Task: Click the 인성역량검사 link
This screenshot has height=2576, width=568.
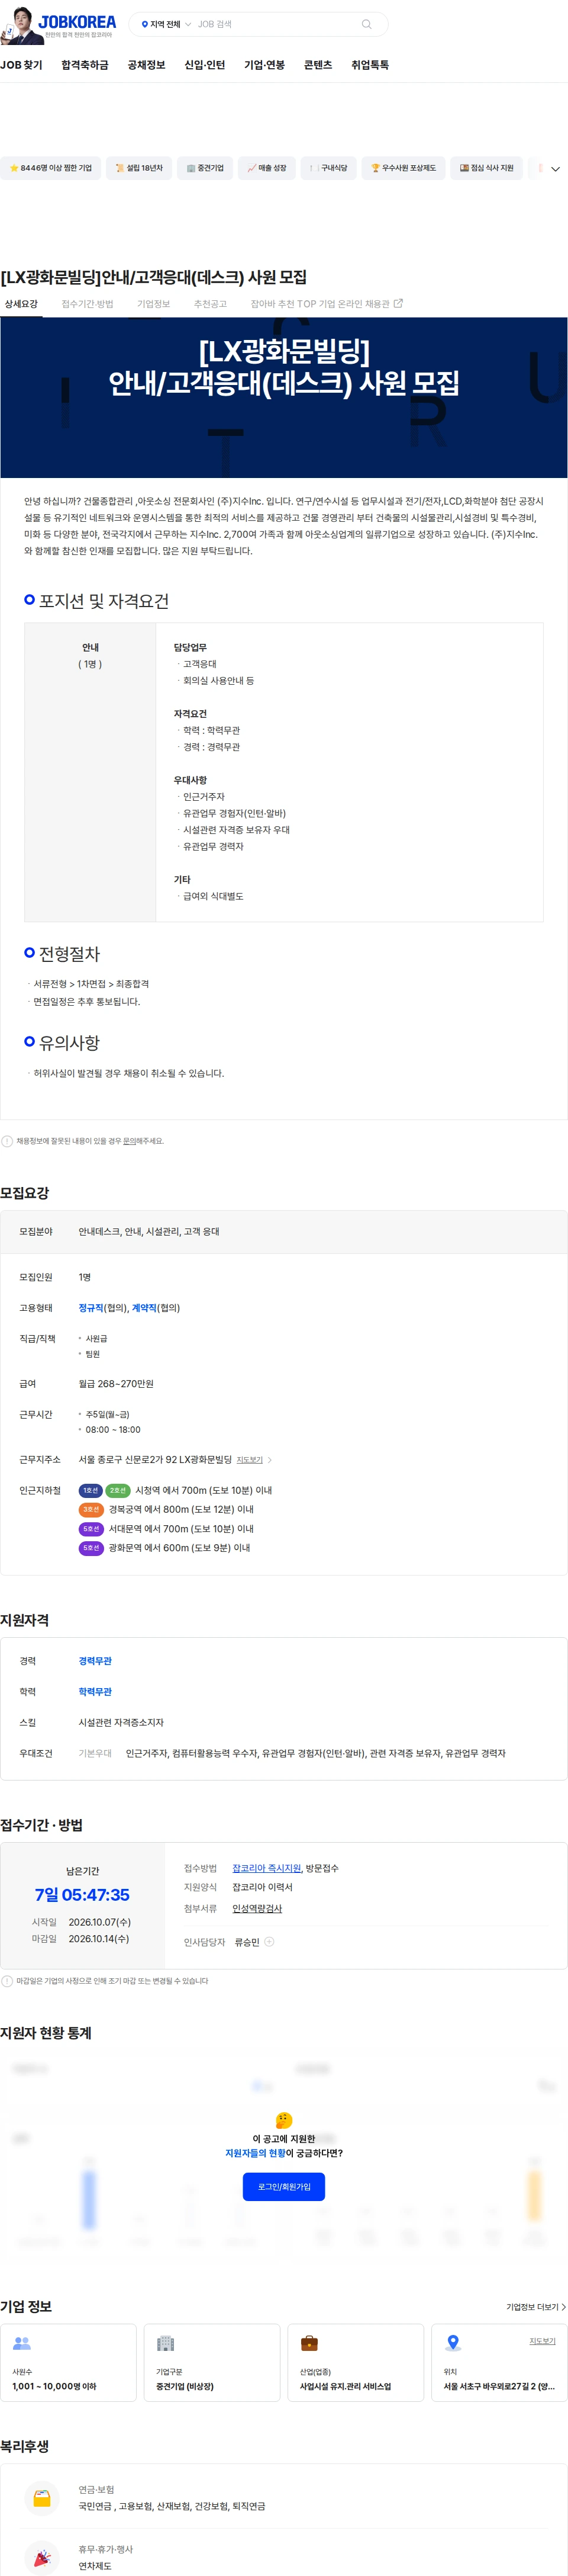Action: 257,1909
